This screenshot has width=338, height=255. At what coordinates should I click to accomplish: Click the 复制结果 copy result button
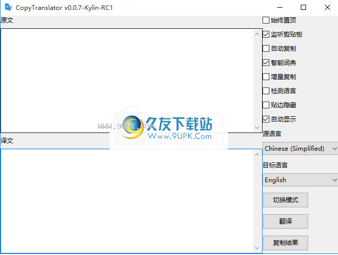tap(286, 243)
